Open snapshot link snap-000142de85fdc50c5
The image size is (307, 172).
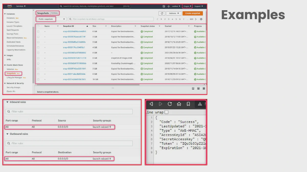[x=74, y=79]
